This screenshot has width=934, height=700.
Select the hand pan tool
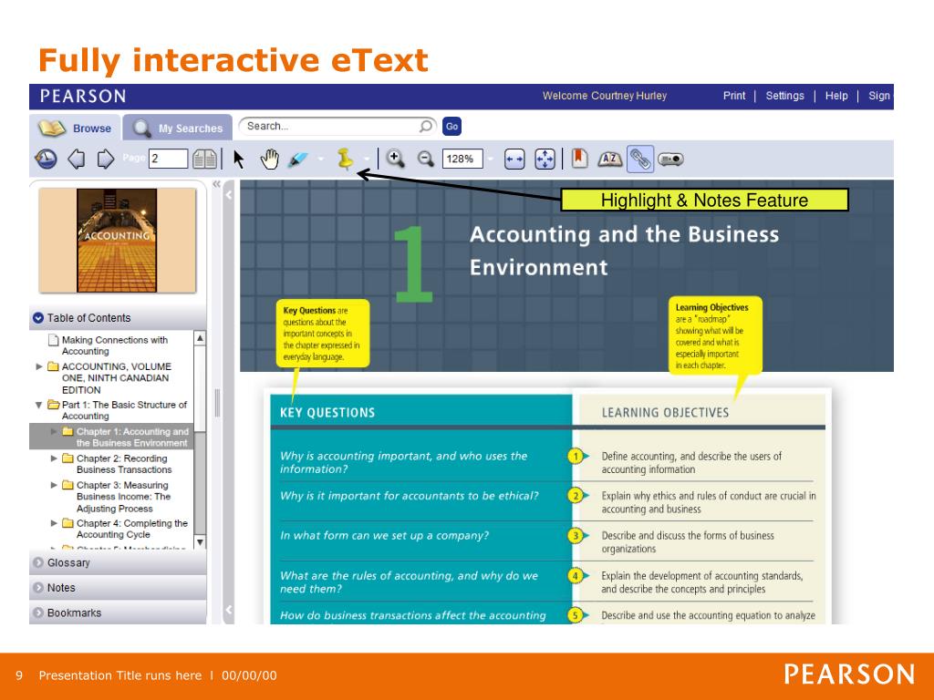(x=269, y=159)
